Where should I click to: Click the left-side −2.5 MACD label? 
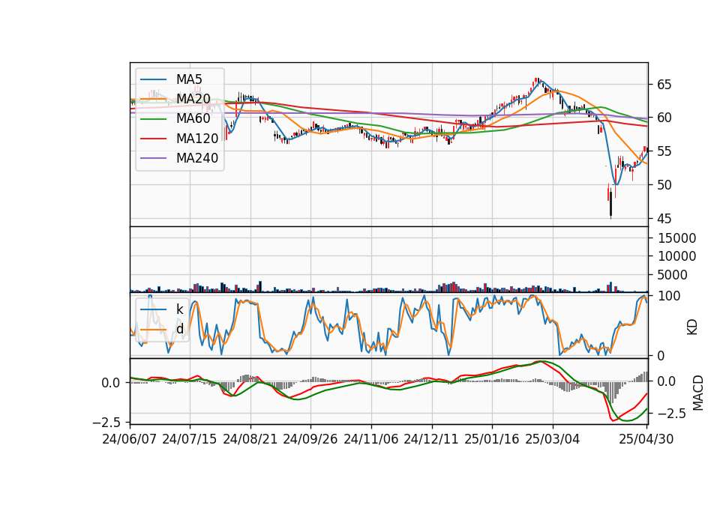[108, 422]
